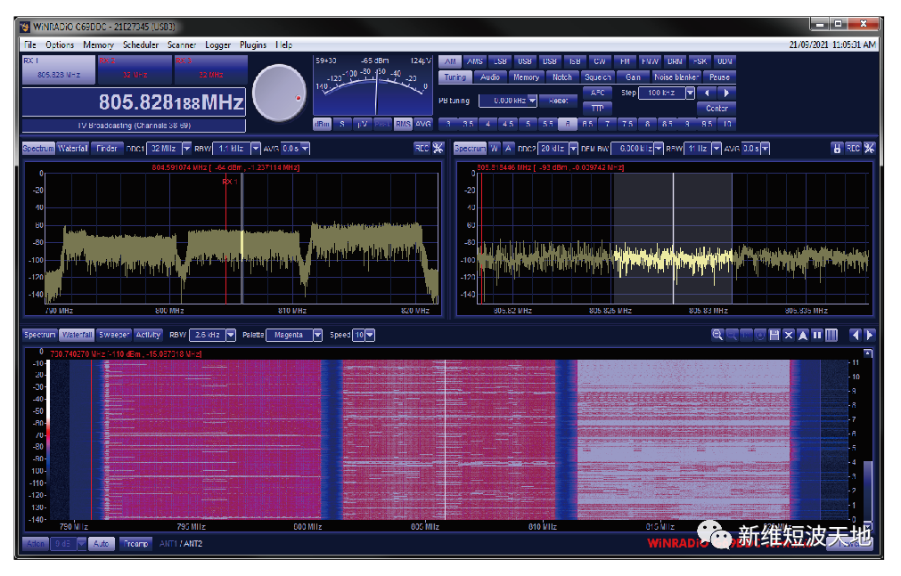Screen dimensions: 901x576
Task: Select DRM demodulation mode
Action: pyautogui.click(x=676, y=61)
